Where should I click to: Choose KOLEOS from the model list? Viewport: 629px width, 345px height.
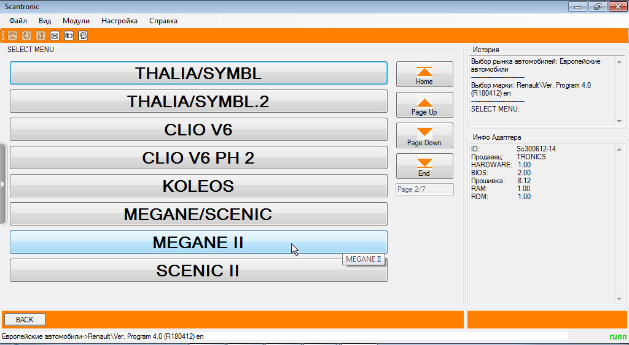(198, 186)
